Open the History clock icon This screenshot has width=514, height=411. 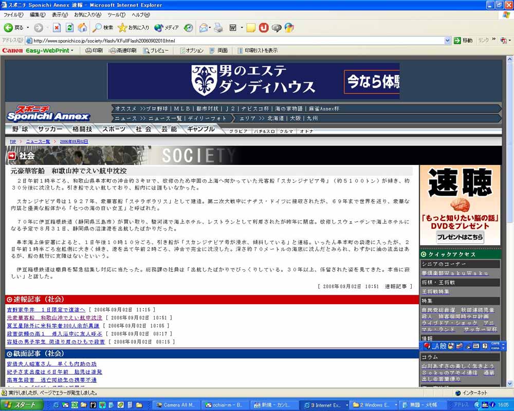(188, 28)
